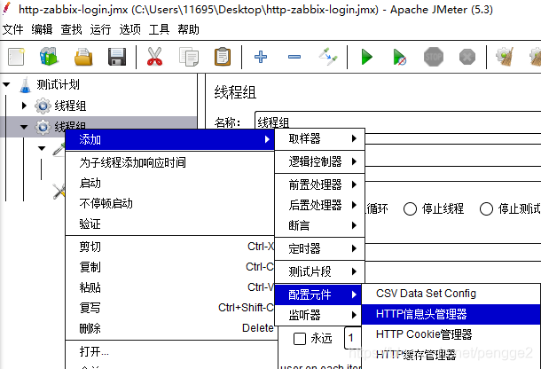Choose 复制 in context menu

(x=169, y=267)
